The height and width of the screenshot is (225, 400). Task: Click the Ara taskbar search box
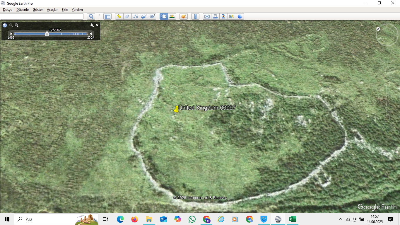tap(56, 219)
